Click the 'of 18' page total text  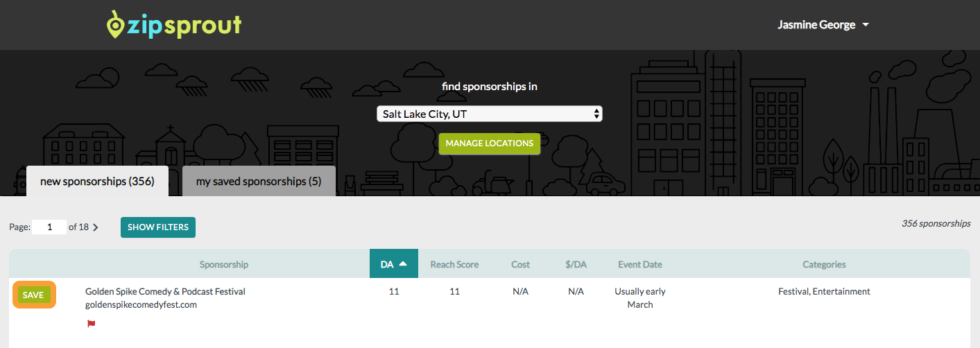pyautogui.click(x=78, y=227)
